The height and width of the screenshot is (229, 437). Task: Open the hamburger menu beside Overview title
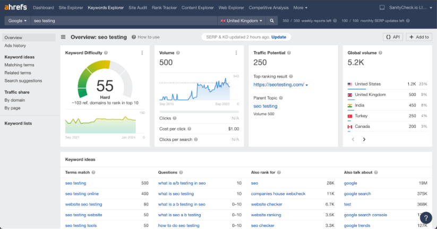pos(63,37)
